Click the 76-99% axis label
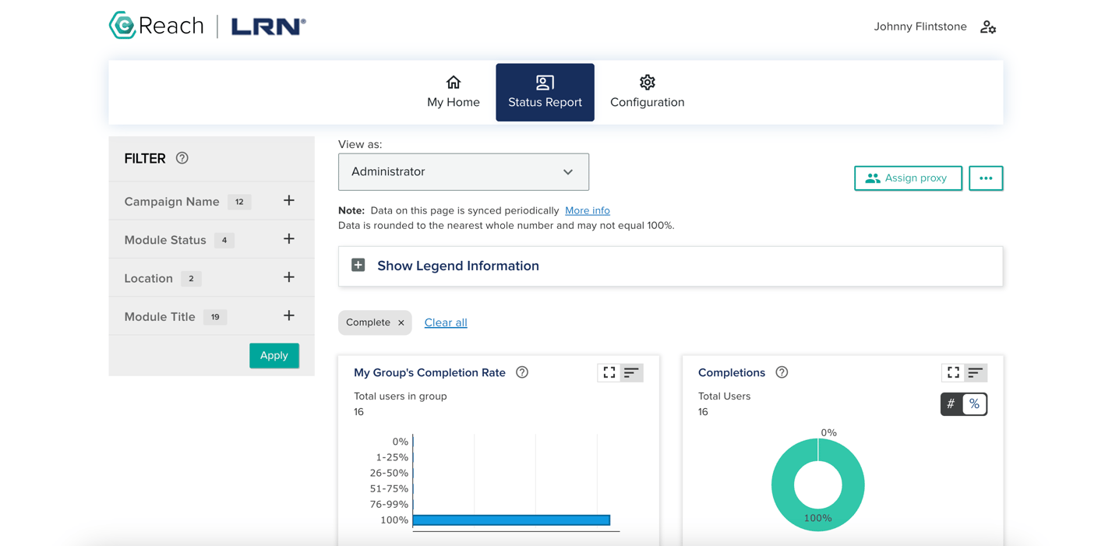Image resolution: width=1112 pixels, height=546 pixels. pyautogui.click(x=389, y=504)
